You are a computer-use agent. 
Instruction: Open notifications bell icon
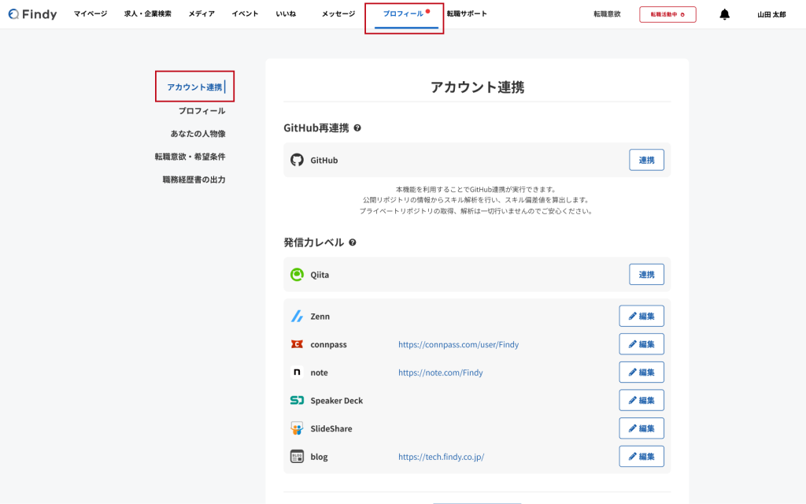724,14
